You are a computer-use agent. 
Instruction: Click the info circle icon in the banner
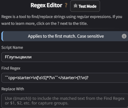(x=124, y=36)
